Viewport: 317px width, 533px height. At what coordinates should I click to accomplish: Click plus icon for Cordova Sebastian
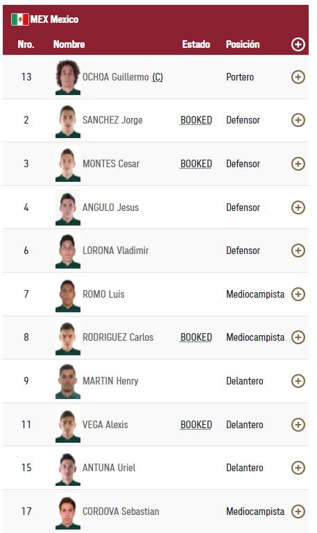(x=298, y=511)
